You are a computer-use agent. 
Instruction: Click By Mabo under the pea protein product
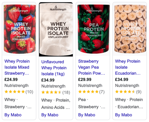pos(87,115)
